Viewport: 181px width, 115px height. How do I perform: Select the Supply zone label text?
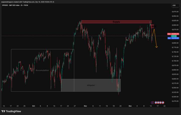pyautogui.click(x=116, y=22)
